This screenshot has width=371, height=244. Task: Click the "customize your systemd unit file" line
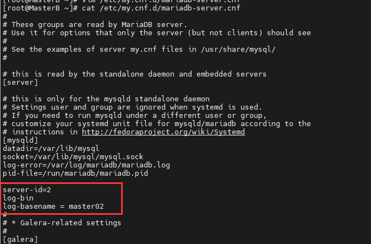click(160, 123)
